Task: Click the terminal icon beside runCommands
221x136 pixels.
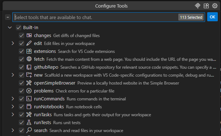Action: (x=29, y=99)
